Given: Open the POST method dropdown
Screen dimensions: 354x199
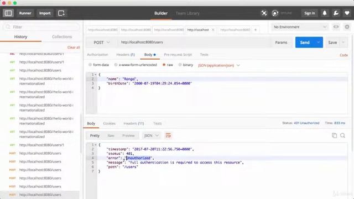Looking at the screenshot, I should (102, 43).
